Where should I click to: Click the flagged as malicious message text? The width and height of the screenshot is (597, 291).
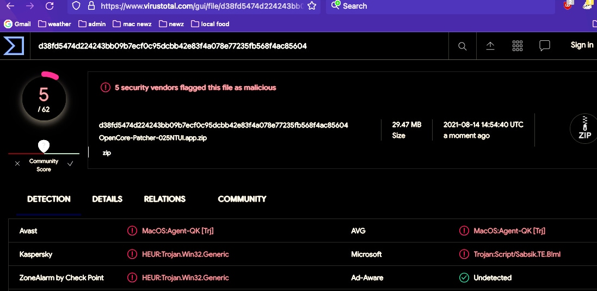[x=195, y=88]
